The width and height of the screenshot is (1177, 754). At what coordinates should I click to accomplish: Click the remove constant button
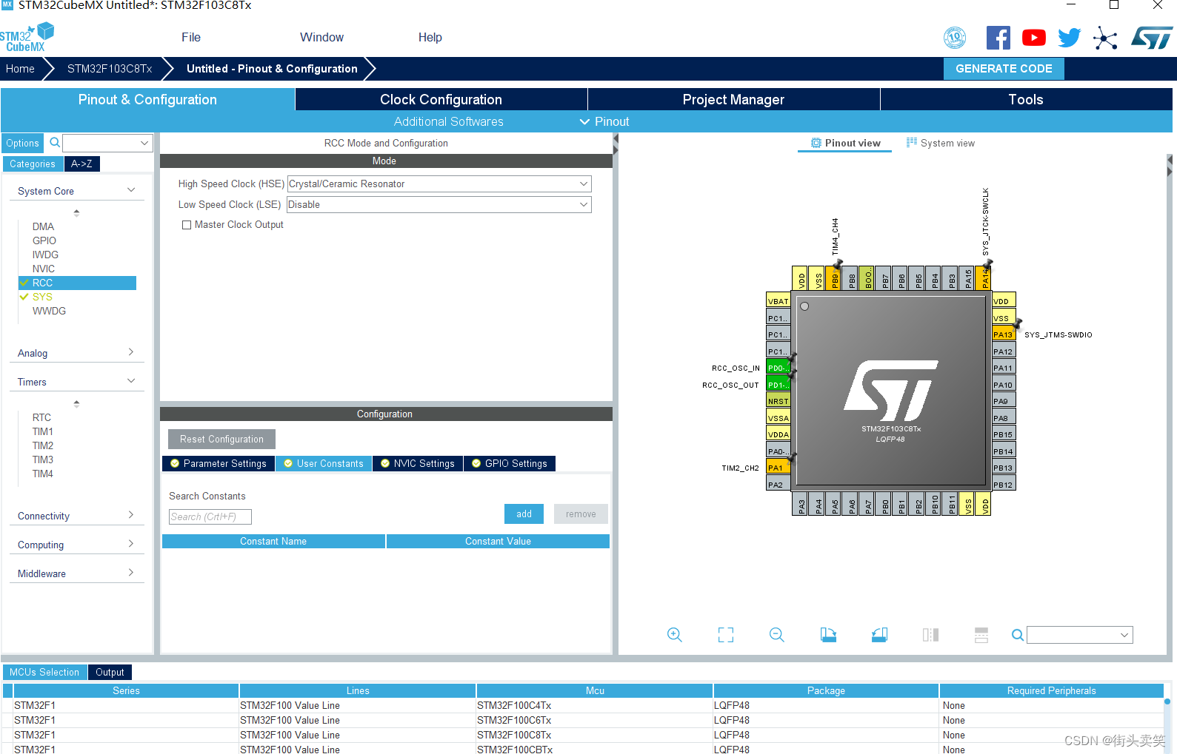[581, 514]
